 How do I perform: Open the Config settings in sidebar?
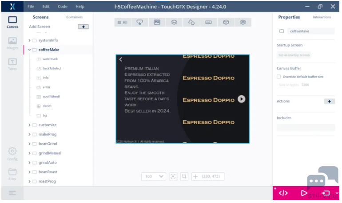coord(12,154)
